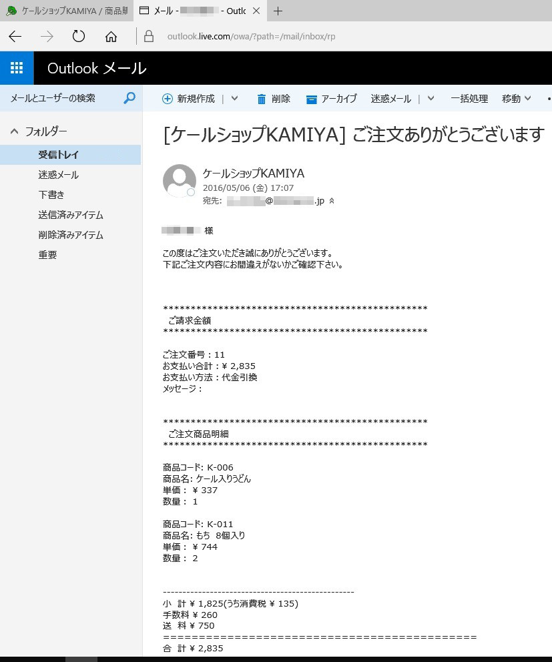Click the archive box icon

[x=311, y=99]
